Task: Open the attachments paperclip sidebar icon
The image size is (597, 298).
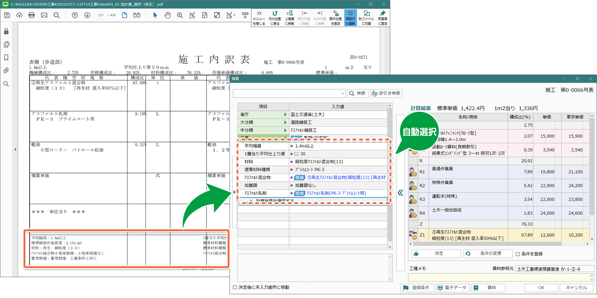Action: point(6,70)
